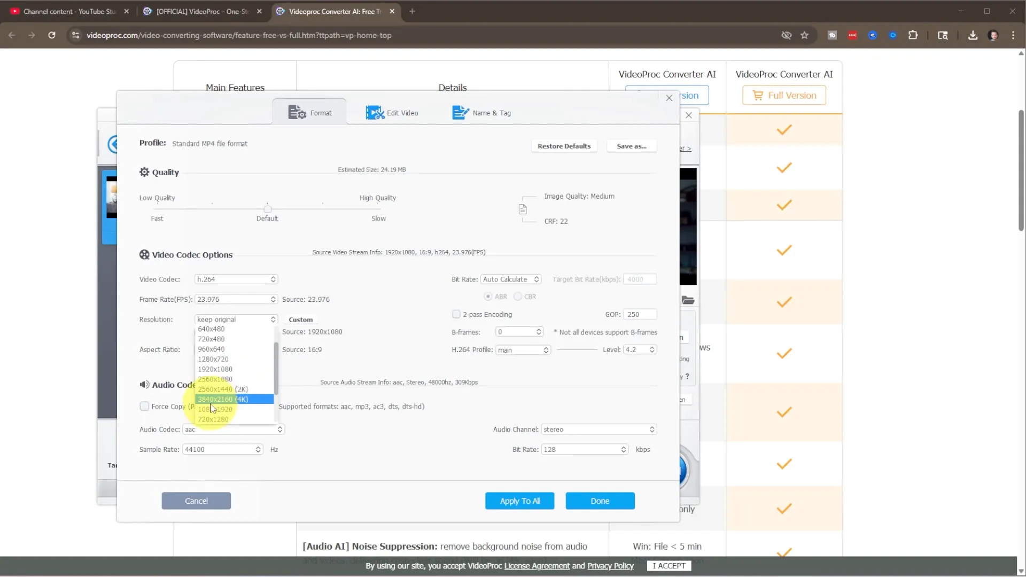1026x577 pixels.
Task: Switch to the [OFFICIAL] VideoProc browser tab
Action: [203, 11]
